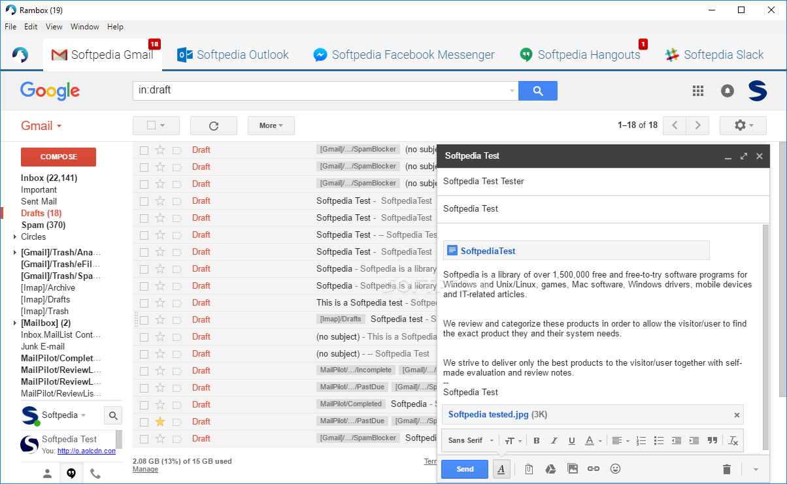Open the Sans Serif font dropdown

[471, 441]
